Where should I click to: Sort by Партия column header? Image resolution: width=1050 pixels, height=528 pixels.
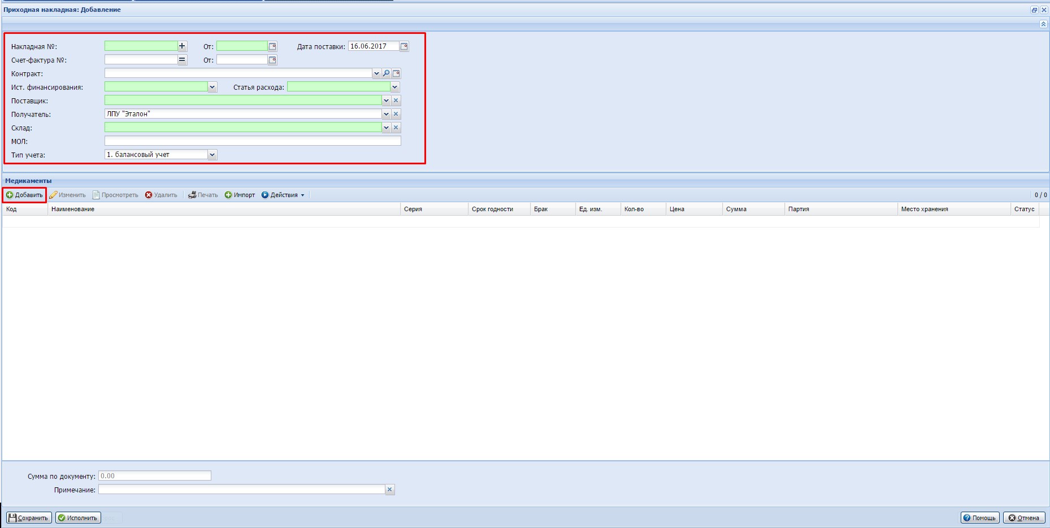[x=841, y=209]
